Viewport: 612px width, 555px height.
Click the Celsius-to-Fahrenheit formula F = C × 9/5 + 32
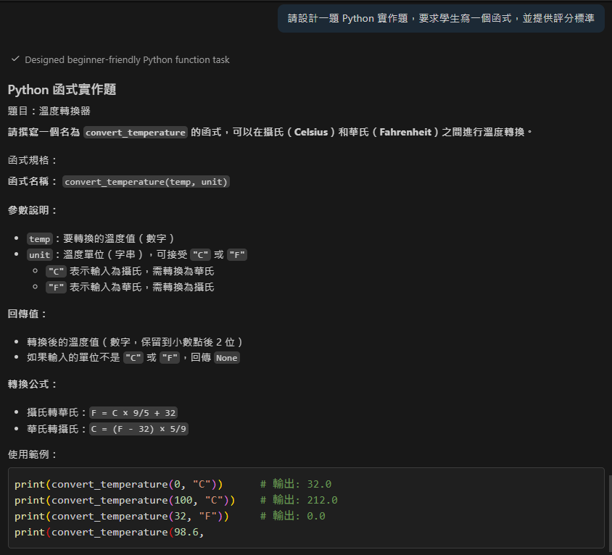click(133, 412)
